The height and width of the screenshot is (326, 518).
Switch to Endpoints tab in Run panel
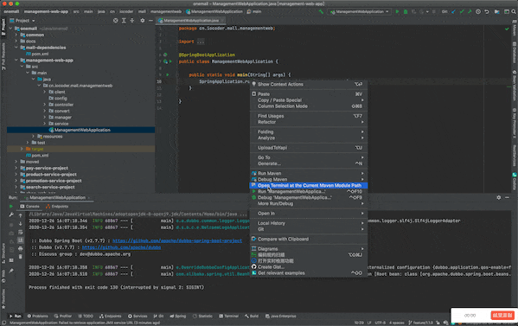pos(57,207)
